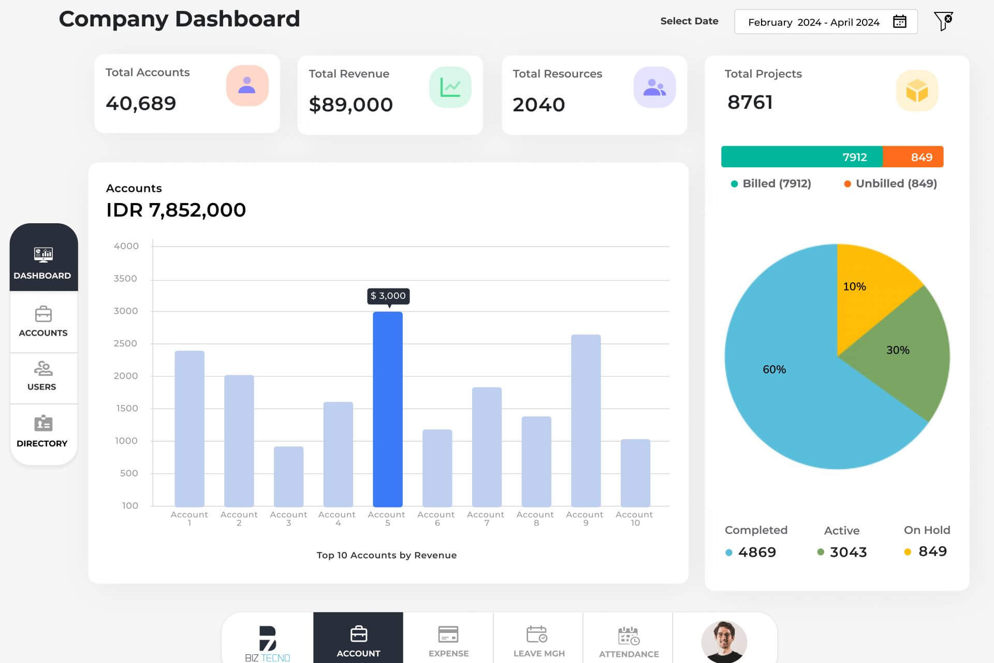Click the Biz Tecno logo
Image resolution: width=994 pixels, height=663 pixels.
coord(268,642)
